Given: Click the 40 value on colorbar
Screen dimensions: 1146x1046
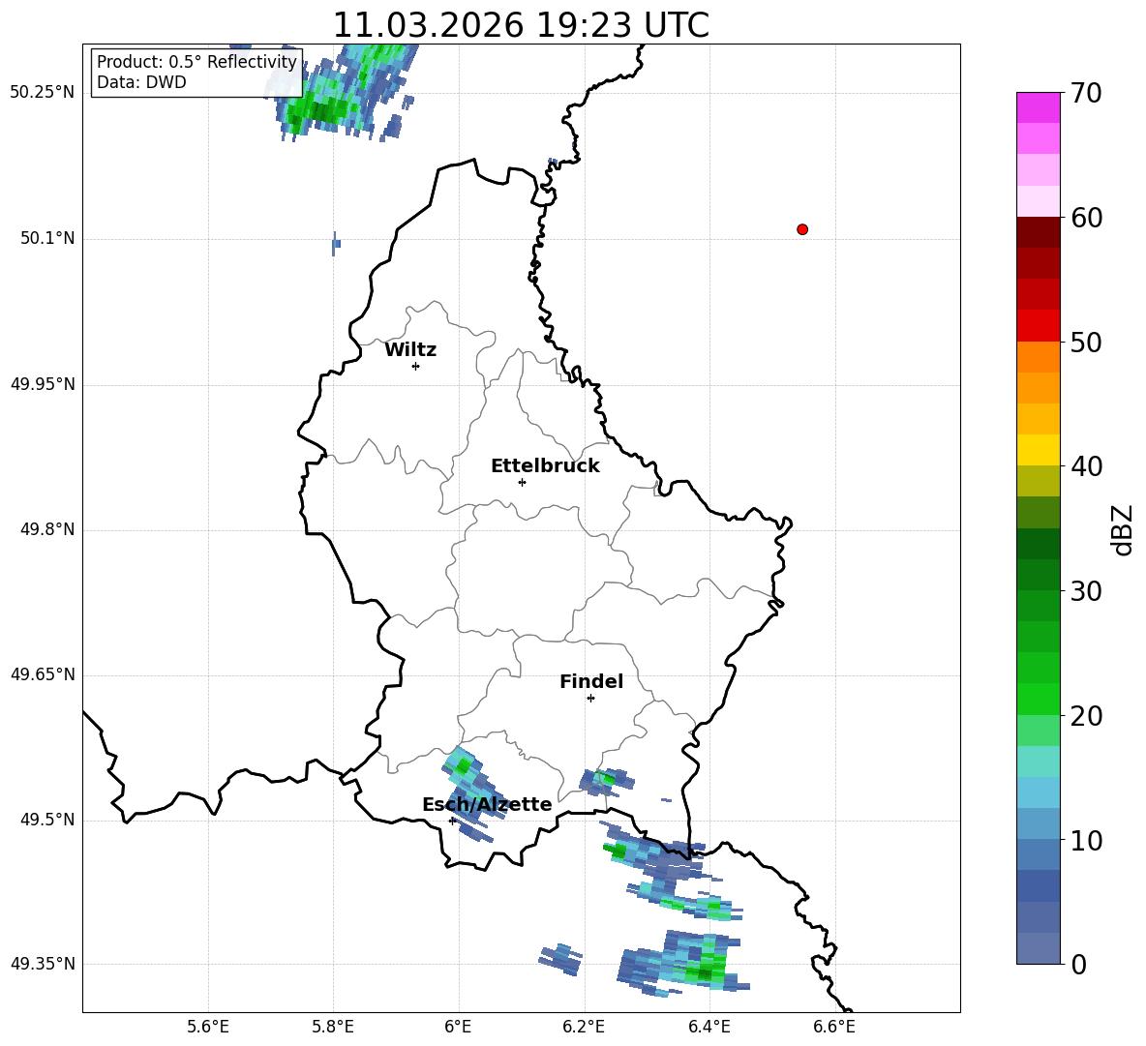Looking at the screenshot, I should coord(1085,466).
